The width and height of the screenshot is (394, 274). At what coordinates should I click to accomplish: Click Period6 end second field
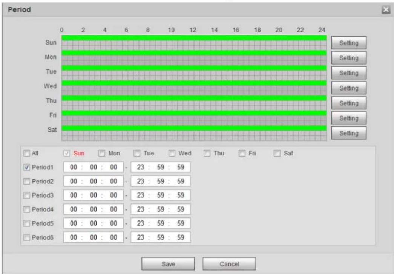click(181, 237)
